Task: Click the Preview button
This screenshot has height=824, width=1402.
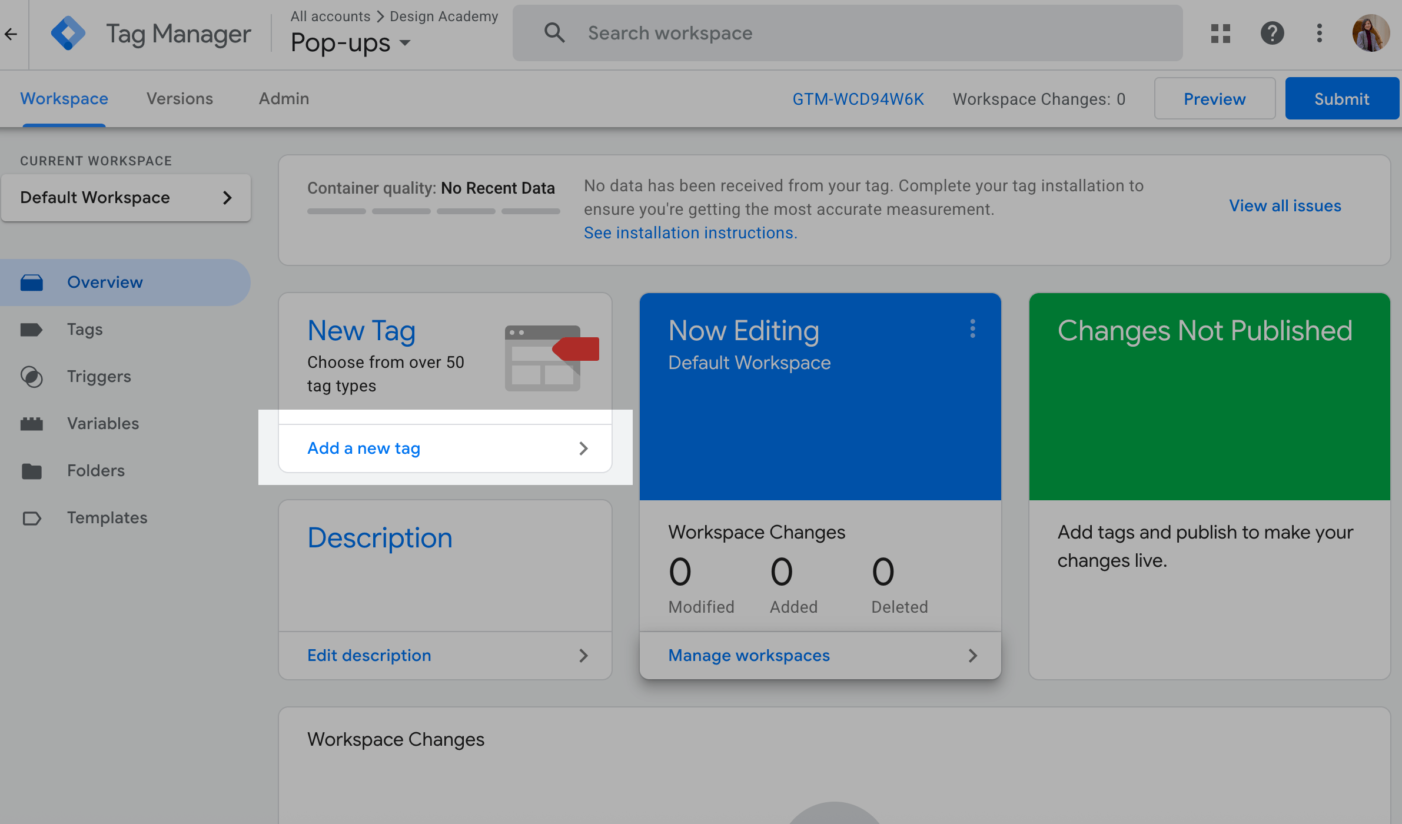Action: click(x=1214, y=99)
